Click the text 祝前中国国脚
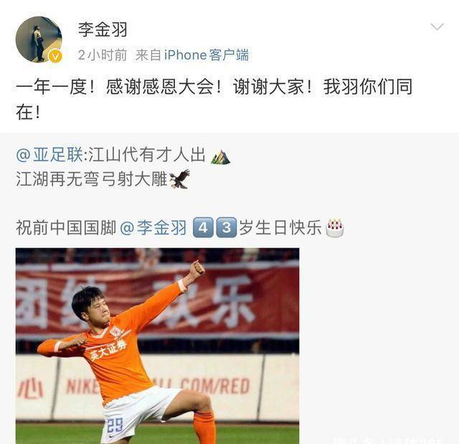459x444 pixels. tap(66, 227)
